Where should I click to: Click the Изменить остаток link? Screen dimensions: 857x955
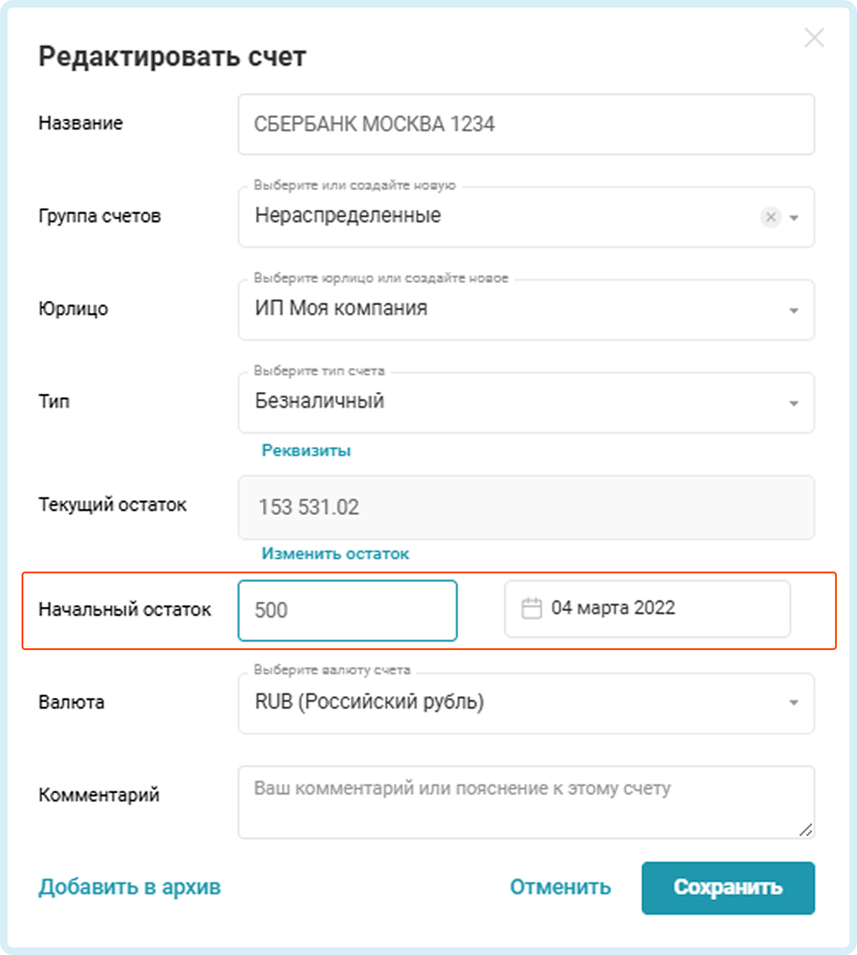[335, 554]
